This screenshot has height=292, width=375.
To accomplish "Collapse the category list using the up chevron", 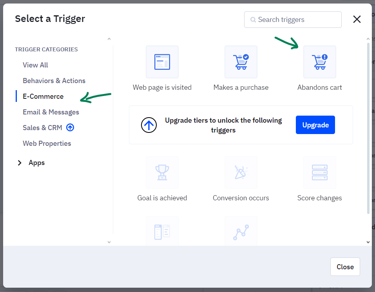I will [109, 39].
